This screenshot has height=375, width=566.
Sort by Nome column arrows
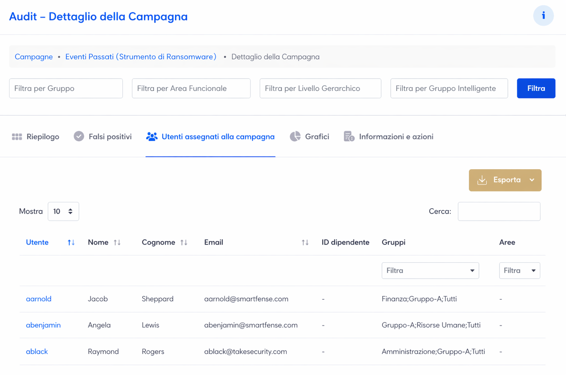click(117, 242)
